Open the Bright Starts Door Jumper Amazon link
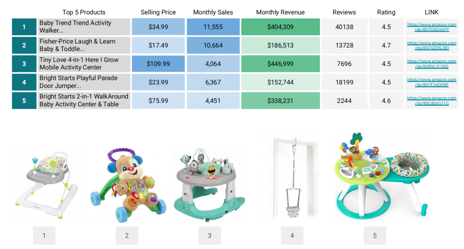This screenshot has height=249, width=464. point(431,82)
